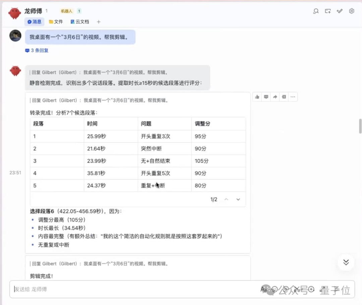The image size is (362, 305).
Task: Reply to the message via speech-bubble icon
Action: coord(266,97)
